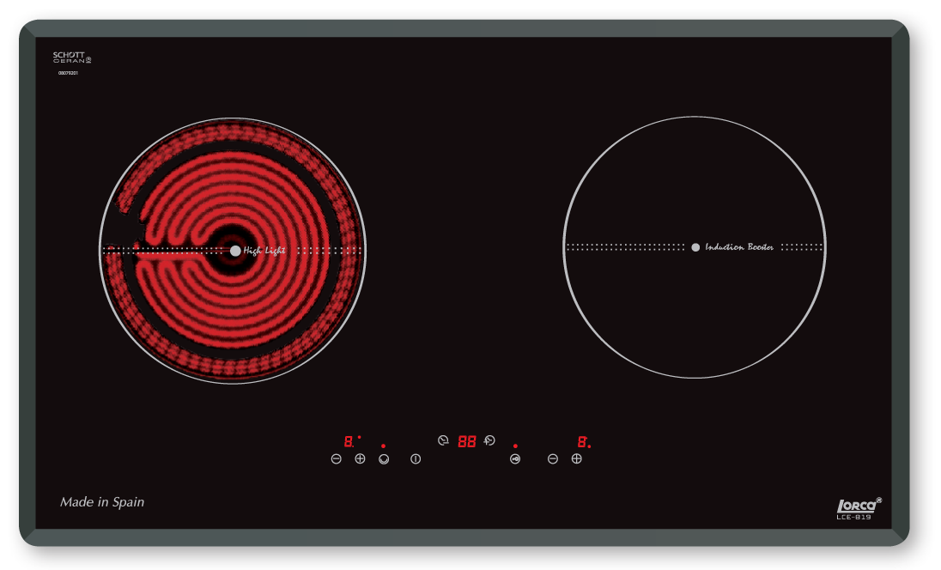
Task: Click the Induction Booster label text
Action: [x=739, y=247]
